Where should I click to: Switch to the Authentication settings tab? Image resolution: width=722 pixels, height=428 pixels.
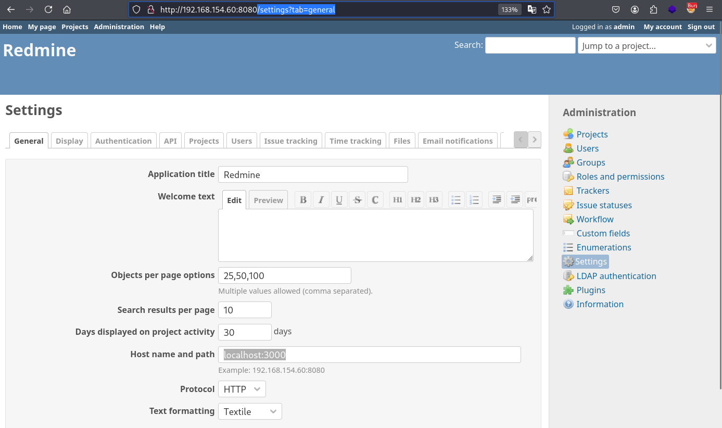pyautogui.click(x=123, y=141)
